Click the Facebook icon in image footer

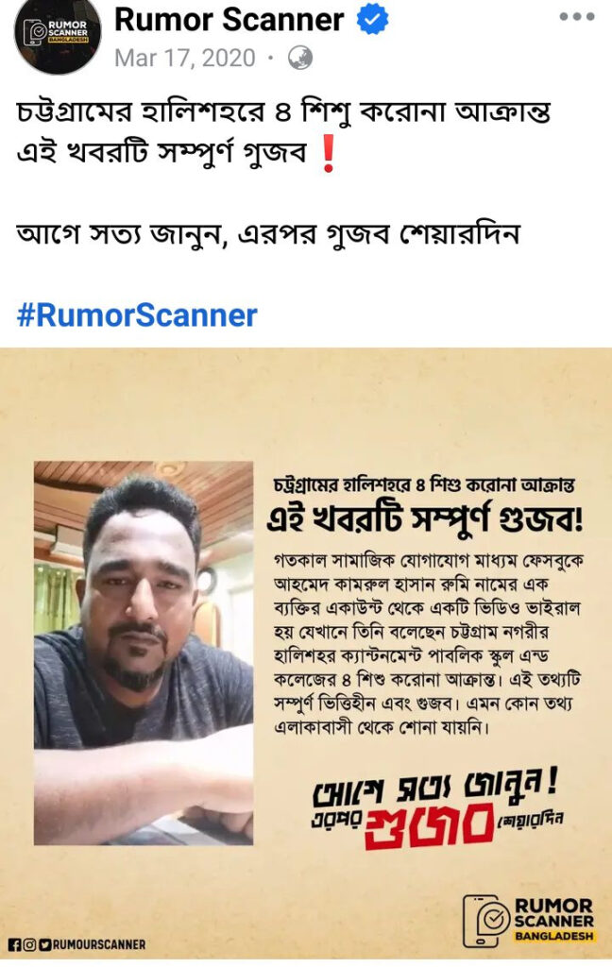13,944
